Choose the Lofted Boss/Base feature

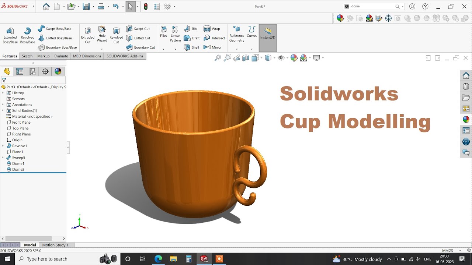coord(55,38)
